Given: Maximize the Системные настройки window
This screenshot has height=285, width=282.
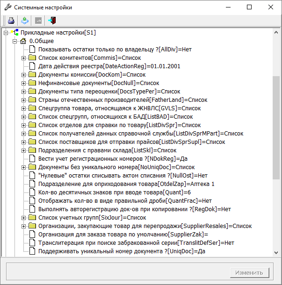Looking at the screenshot, I should (x=249, y=7).
